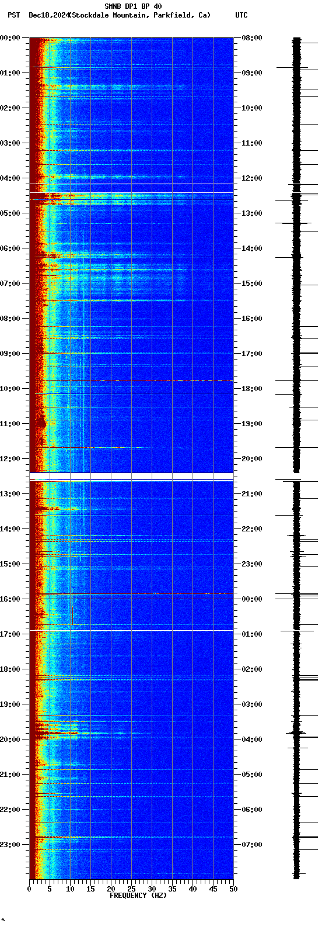Select the "35" tick label on frequency axis

tap(172, 889)
